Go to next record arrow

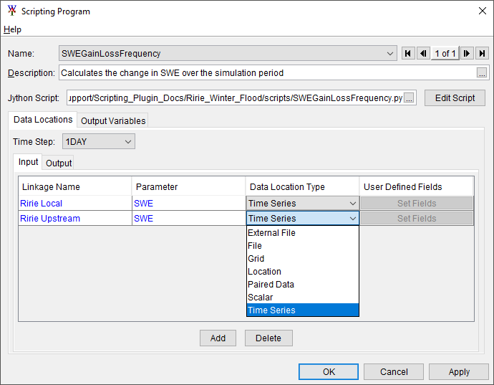click(467, 53)
